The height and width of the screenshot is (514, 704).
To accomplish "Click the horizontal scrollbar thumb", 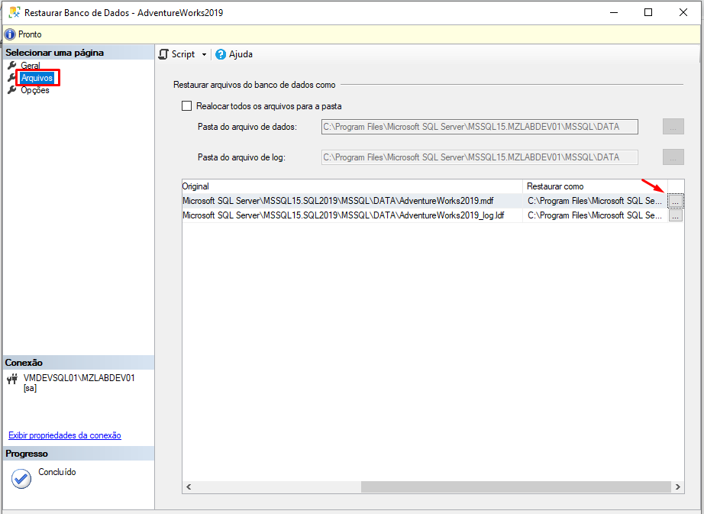I will [x=516, y=487].
